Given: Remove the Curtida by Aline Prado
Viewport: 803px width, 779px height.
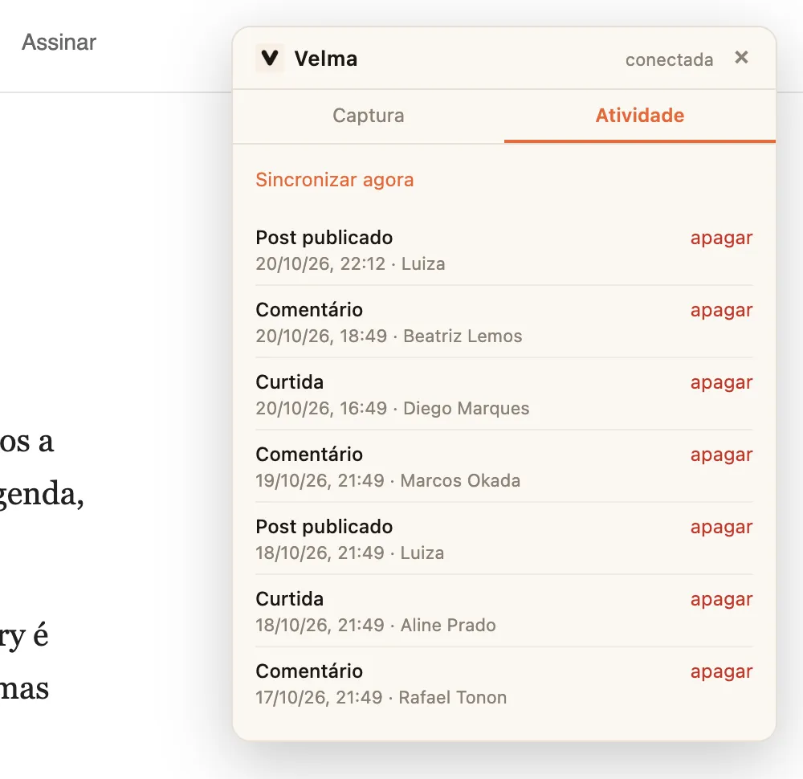Looking at the screenshot, I should (721, 599).
